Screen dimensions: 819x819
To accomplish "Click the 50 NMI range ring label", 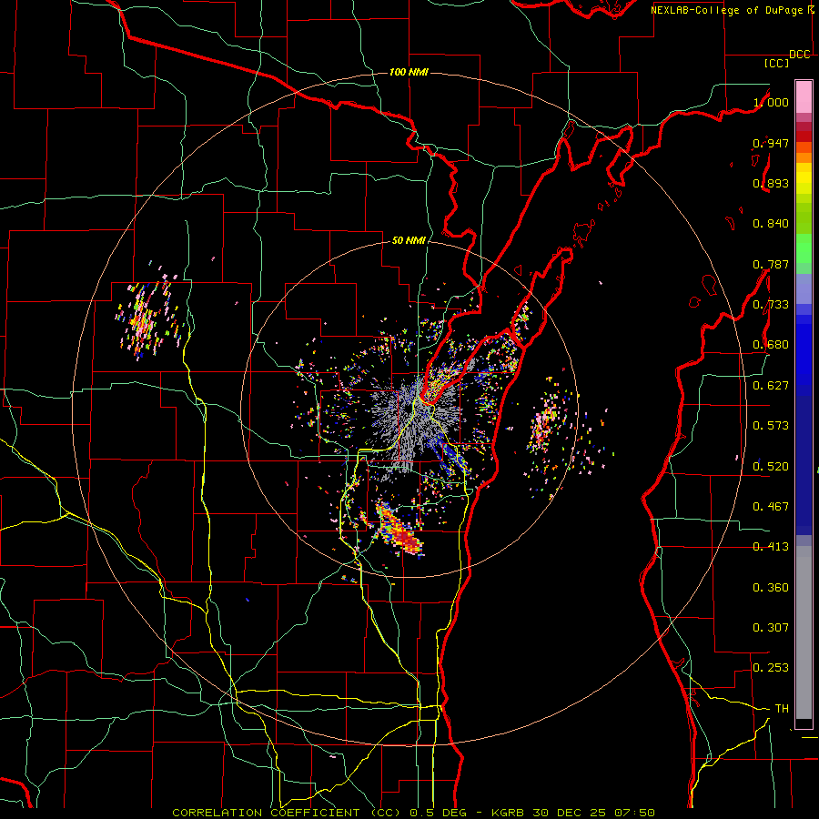I will coord(409,241).
